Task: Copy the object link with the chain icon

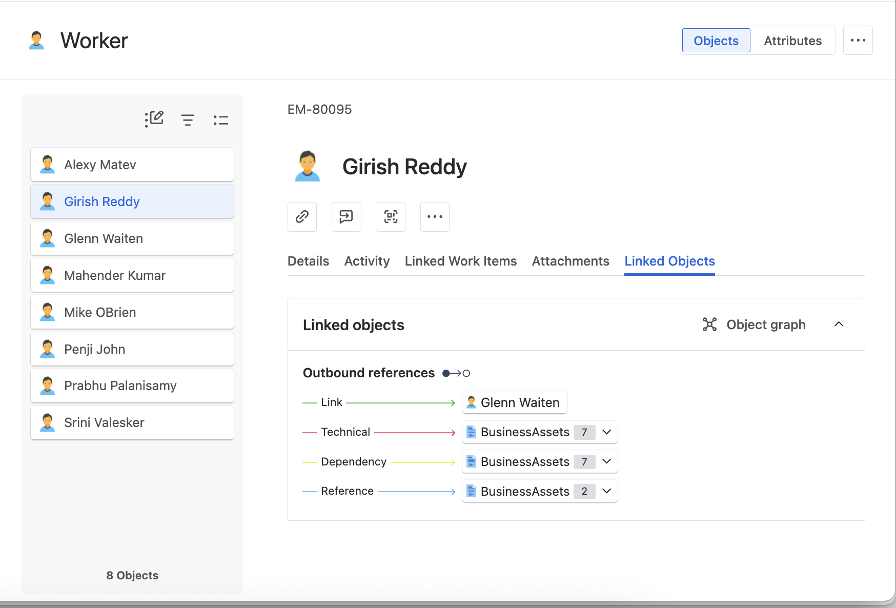Action: click(x=302, y=217)
